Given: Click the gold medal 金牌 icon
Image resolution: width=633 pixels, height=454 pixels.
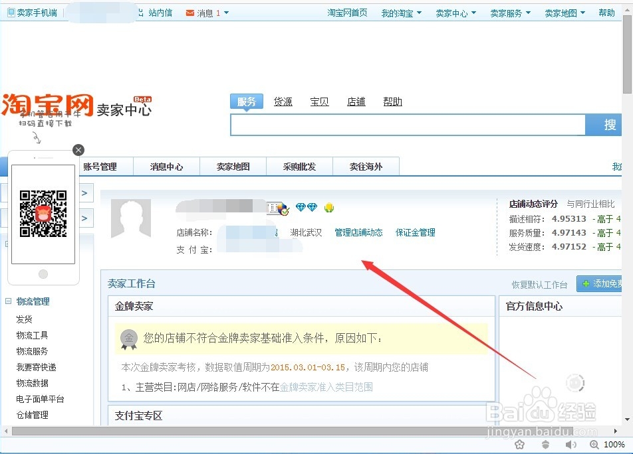Looking at the screenshot, I should 129,339.
